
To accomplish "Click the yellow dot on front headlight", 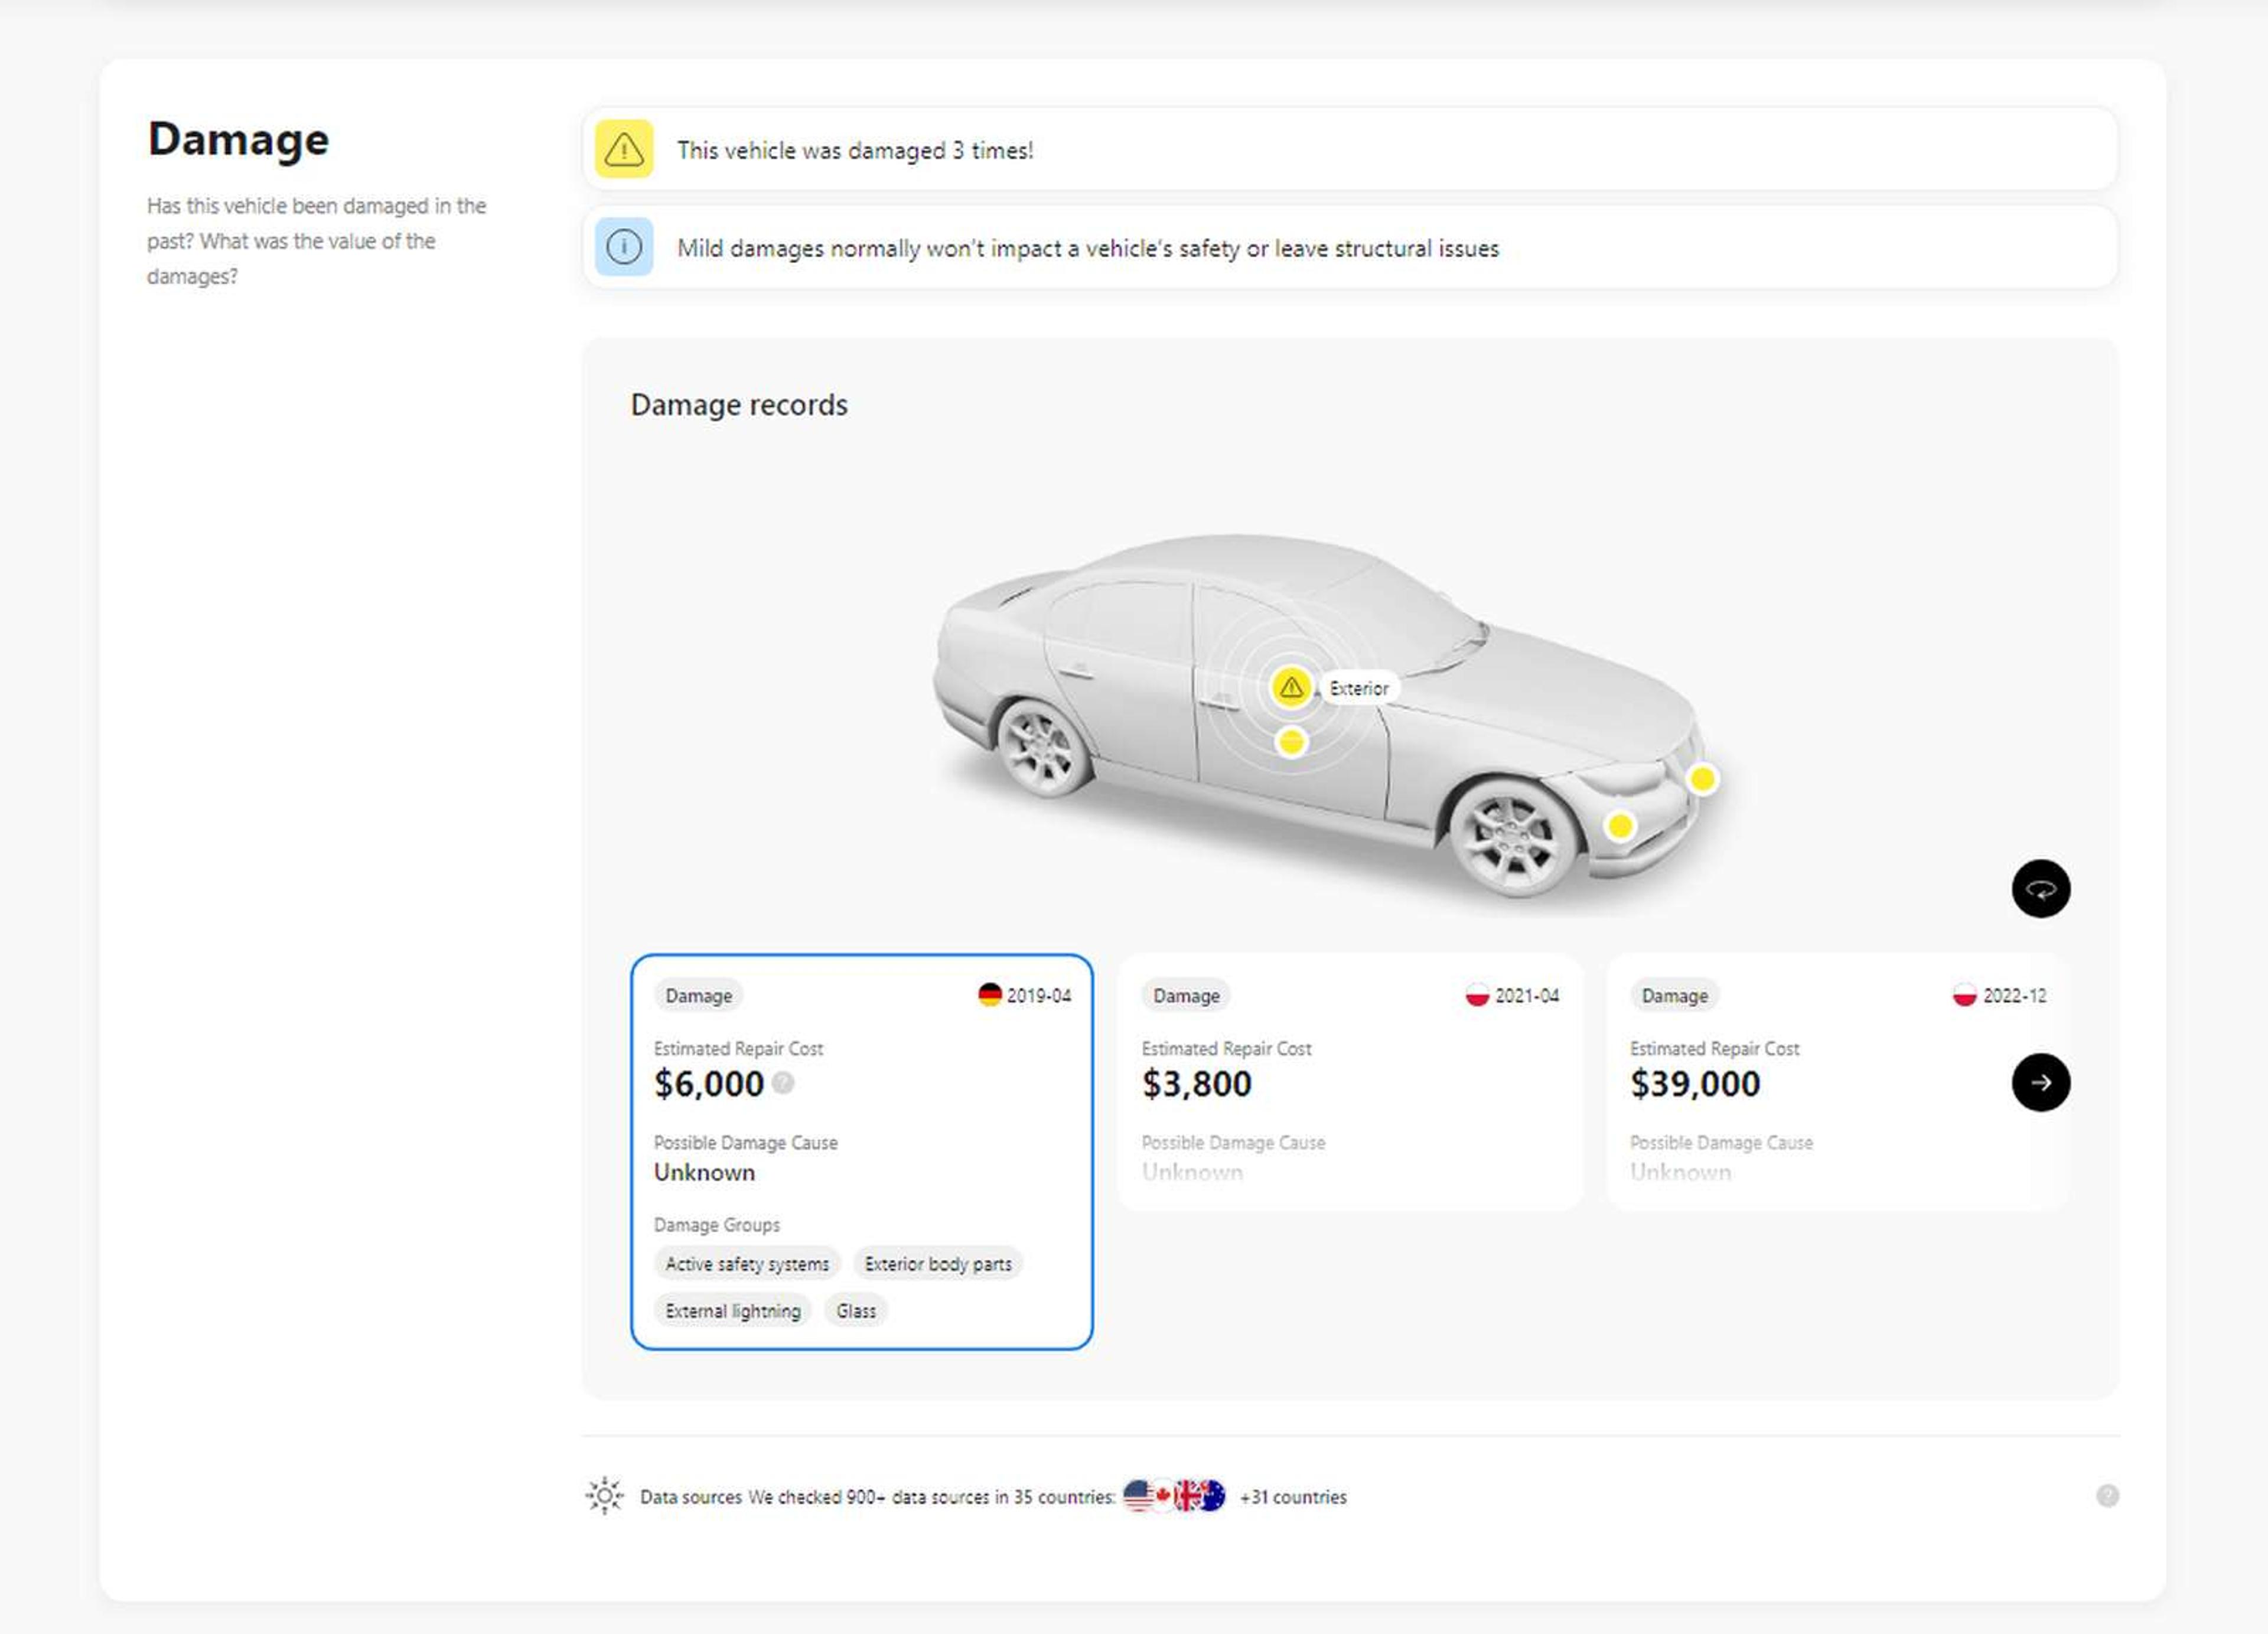I will click(x=1702, y=778).
